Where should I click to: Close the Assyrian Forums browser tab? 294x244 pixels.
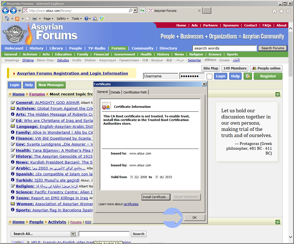[x=199, y=11]
